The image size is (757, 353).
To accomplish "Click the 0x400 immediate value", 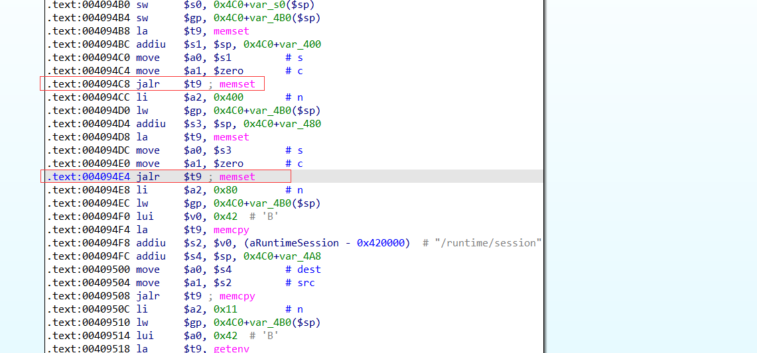I will [228, 97].
